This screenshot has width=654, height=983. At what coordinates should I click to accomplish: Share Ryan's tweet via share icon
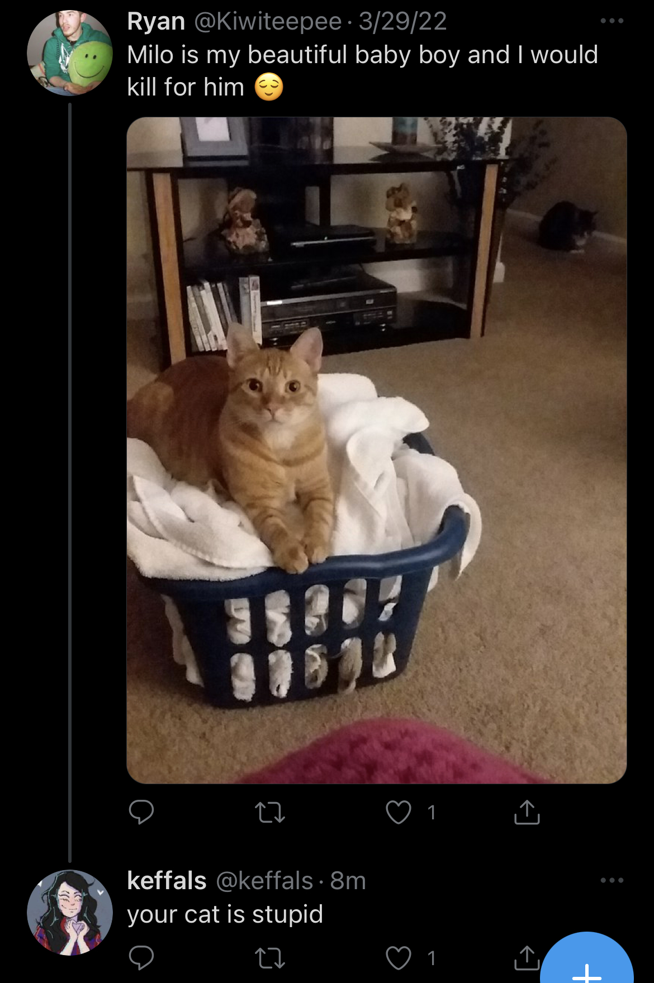click(x=527, y=812)
